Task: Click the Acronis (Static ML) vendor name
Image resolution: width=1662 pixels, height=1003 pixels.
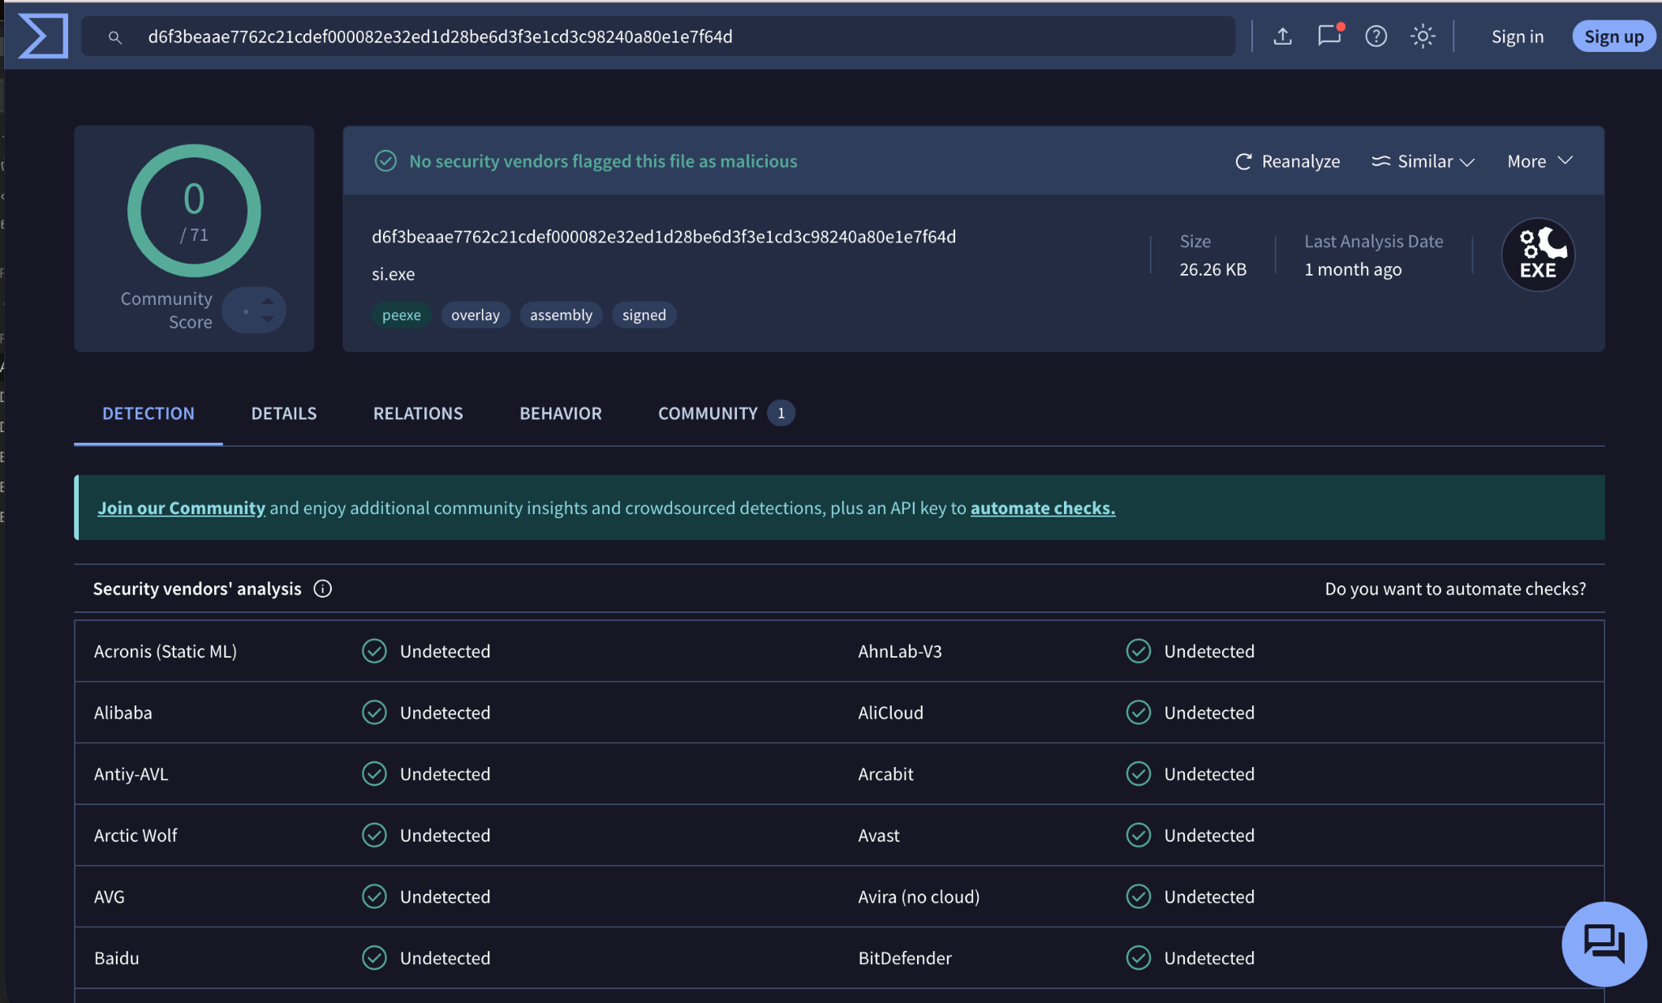Action: tap(166, 651)
